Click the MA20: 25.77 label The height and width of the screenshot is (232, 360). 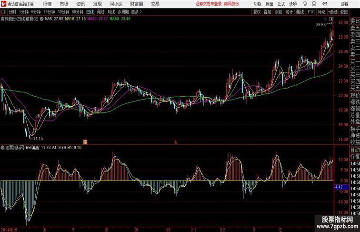98,19
